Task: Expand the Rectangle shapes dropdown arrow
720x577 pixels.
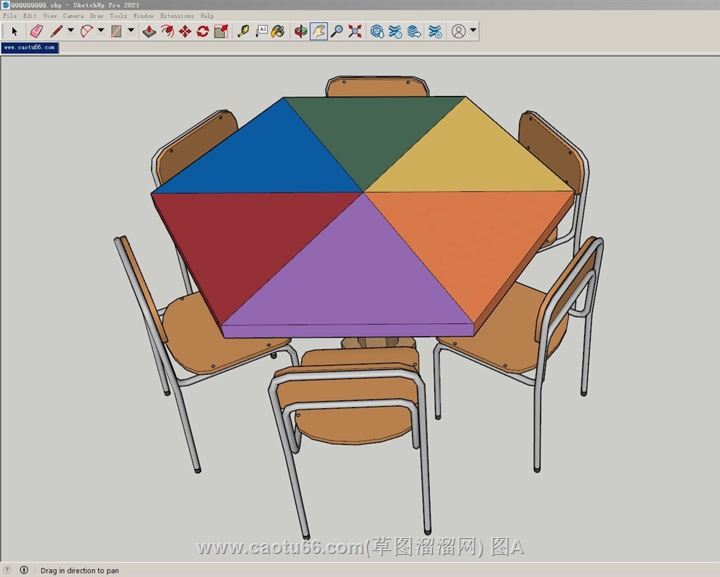Action: coord(131,31)
